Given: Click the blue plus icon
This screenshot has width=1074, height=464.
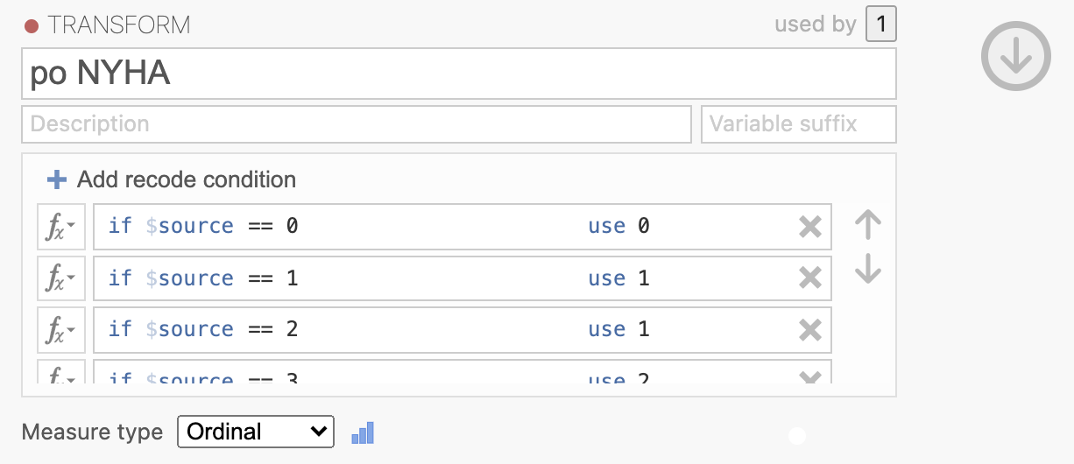Looking at the screenshot, I should coord(57,180).
